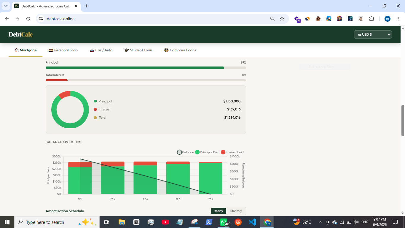Open the brown bear extension
405x228 pixels.
coord(361,19)
